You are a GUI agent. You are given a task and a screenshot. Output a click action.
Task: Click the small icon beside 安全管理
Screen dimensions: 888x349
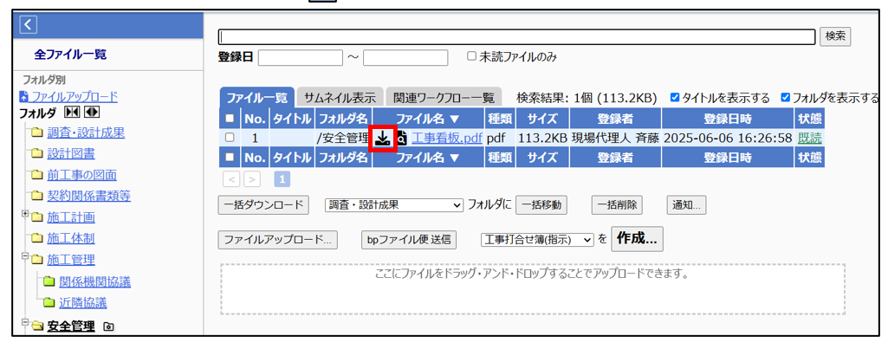pos(108,327)
